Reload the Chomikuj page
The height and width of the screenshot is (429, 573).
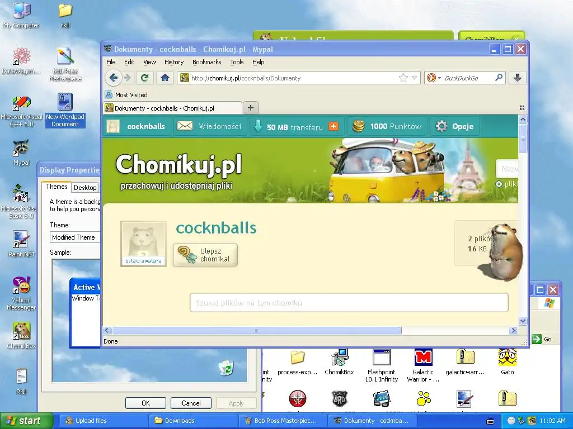[145, 78]
